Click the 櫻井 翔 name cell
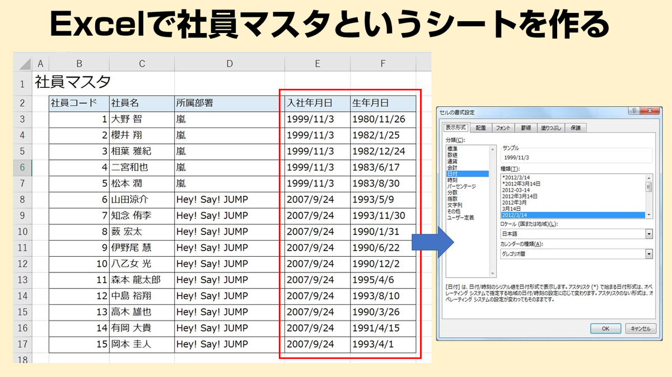This screenshot has height=377, width=672. (142, 135)
